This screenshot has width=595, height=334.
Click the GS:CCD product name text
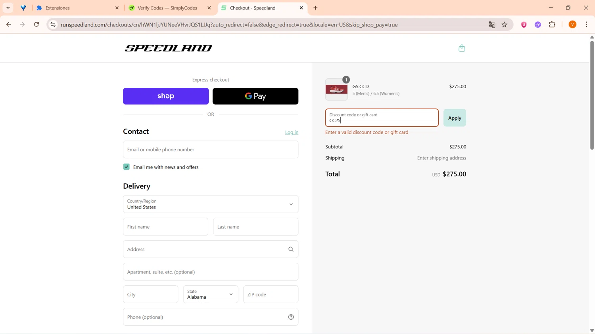tap(361, 86)
